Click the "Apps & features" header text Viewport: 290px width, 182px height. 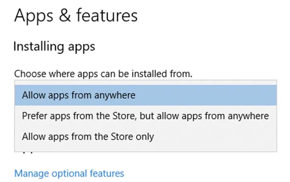tap(76, 16)
